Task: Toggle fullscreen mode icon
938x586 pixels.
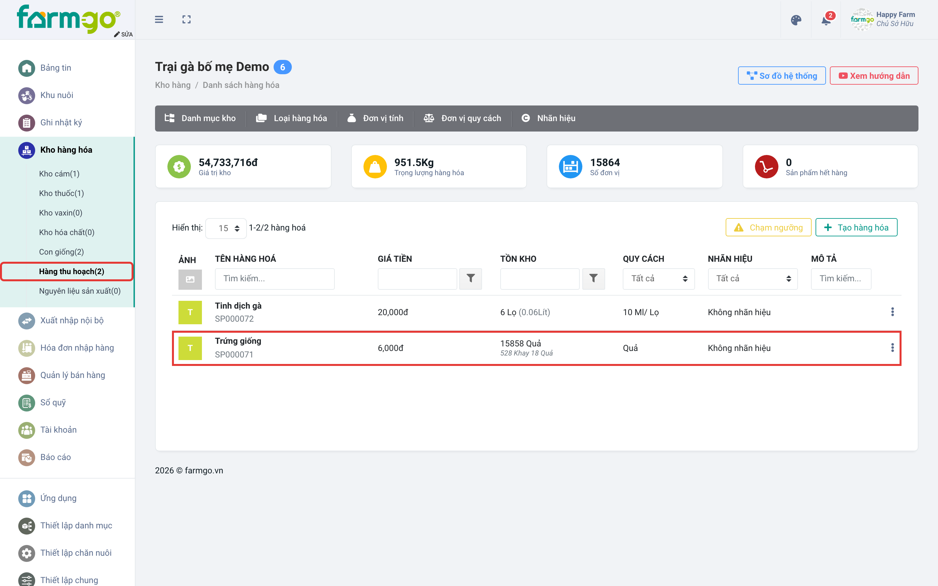Action: pyautogui.click(x=186, y=20)
